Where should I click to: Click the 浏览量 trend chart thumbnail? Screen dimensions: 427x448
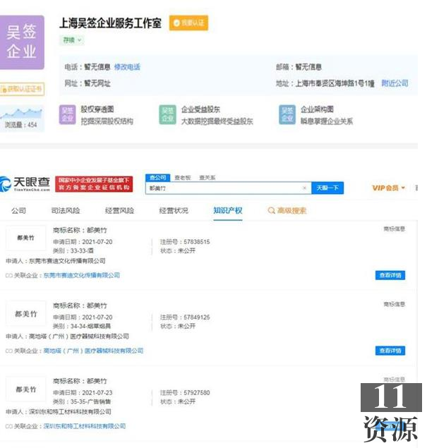pyautogui.click(x=21, y=119)
